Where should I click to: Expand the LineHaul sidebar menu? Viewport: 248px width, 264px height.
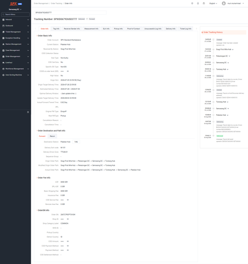tap(28, 63)
